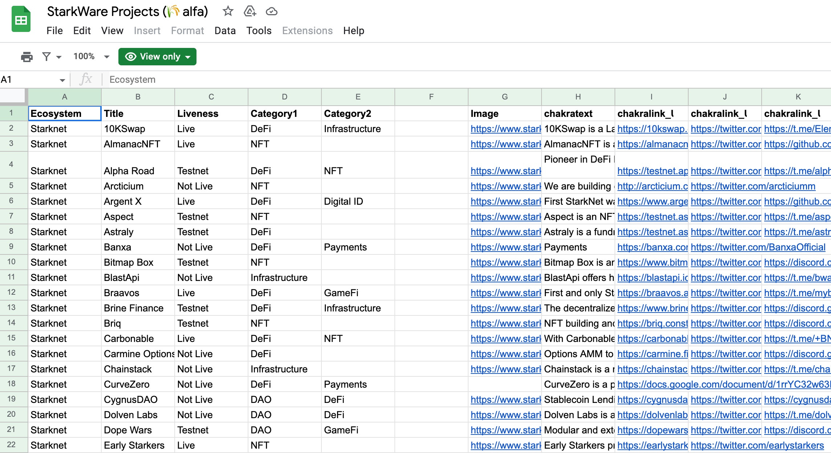
Task: Star the StarkWare Projects document
Action: 228,11
